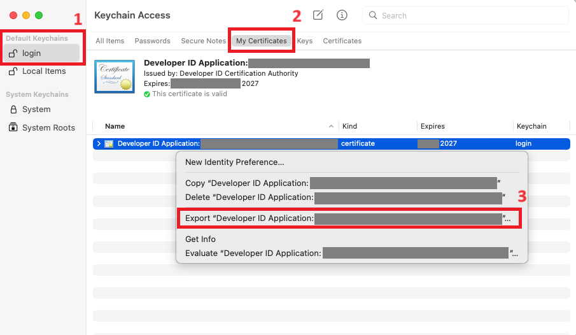Choose New Identity Preference menu item
The height and width of the screenshot is (335, 576).
351,162
